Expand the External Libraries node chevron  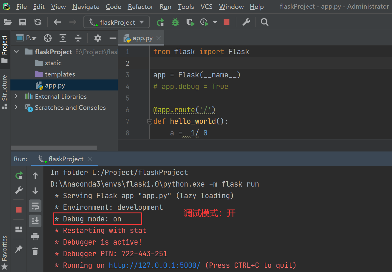point(16,96)
